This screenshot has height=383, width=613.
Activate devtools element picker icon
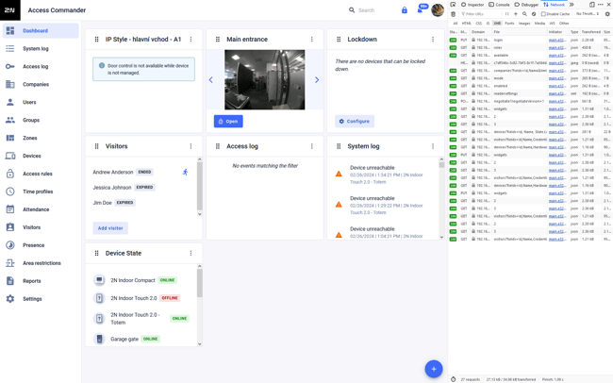click(453, 5)
